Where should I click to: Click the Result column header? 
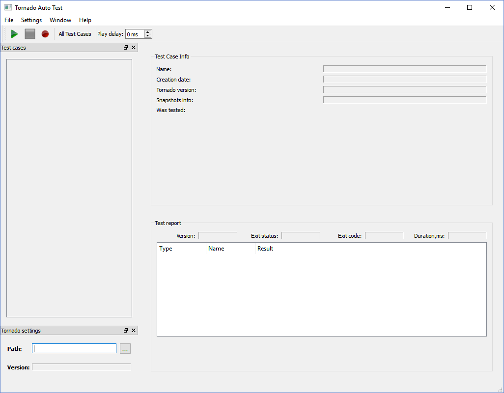click(370, 249)
